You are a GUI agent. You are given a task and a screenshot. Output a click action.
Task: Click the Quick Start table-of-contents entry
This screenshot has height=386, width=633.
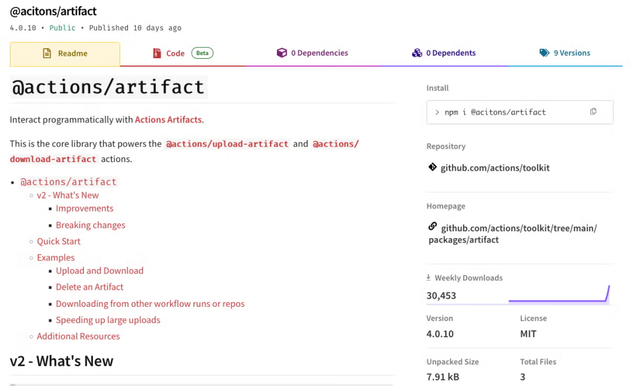pos(58,241)
